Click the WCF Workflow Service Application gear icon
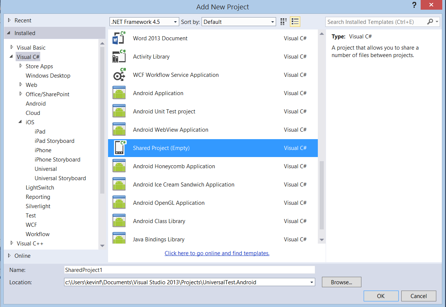 click(x=119, y=75)
